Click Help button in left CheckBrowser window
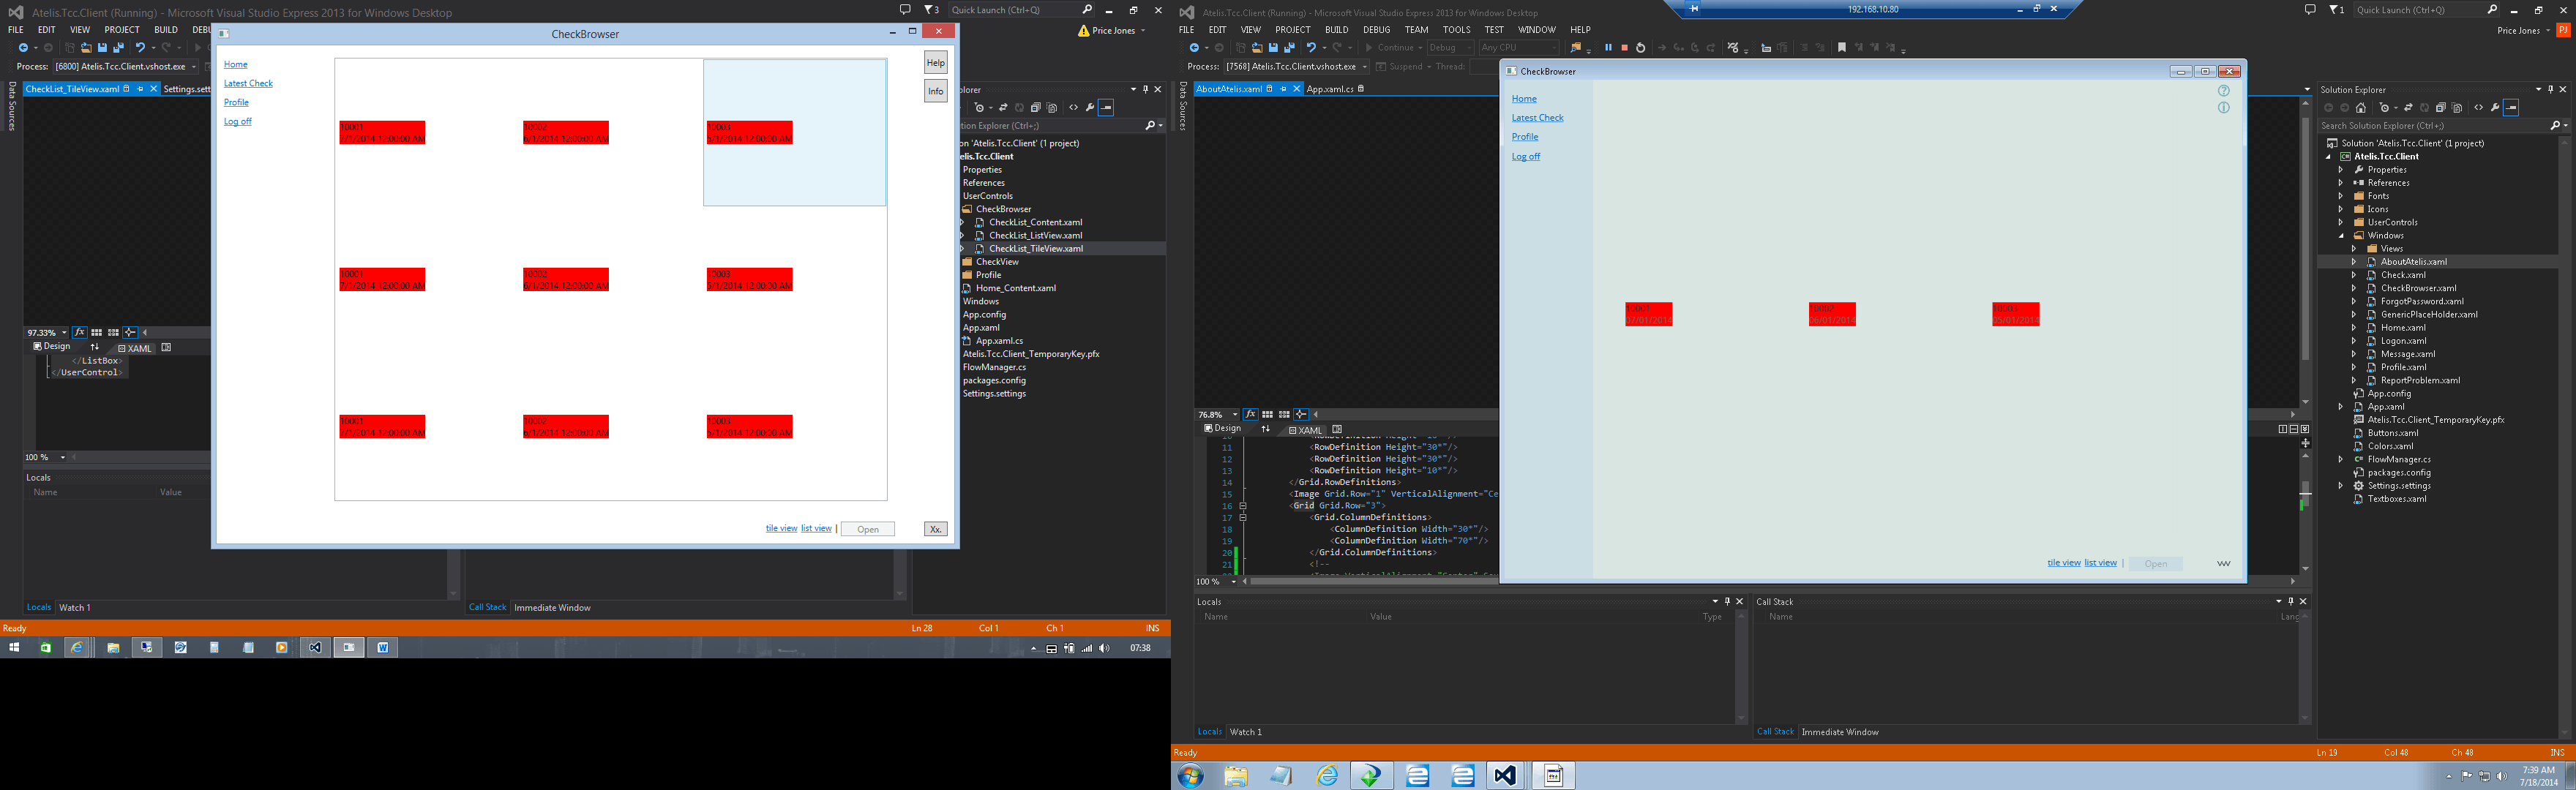 click(x=935, y=63)
